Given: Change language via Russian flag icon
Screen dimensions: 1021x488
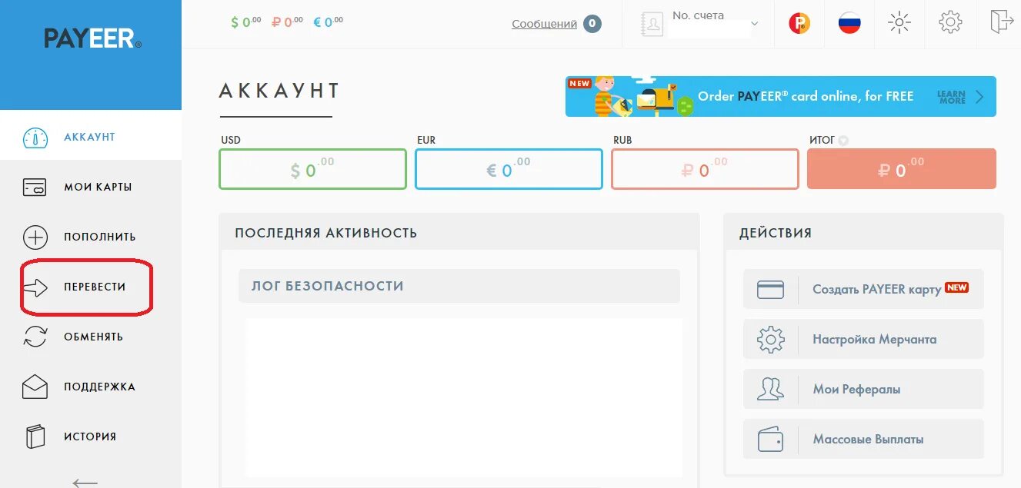Looking at the screenshot, I should click(849, 23).
